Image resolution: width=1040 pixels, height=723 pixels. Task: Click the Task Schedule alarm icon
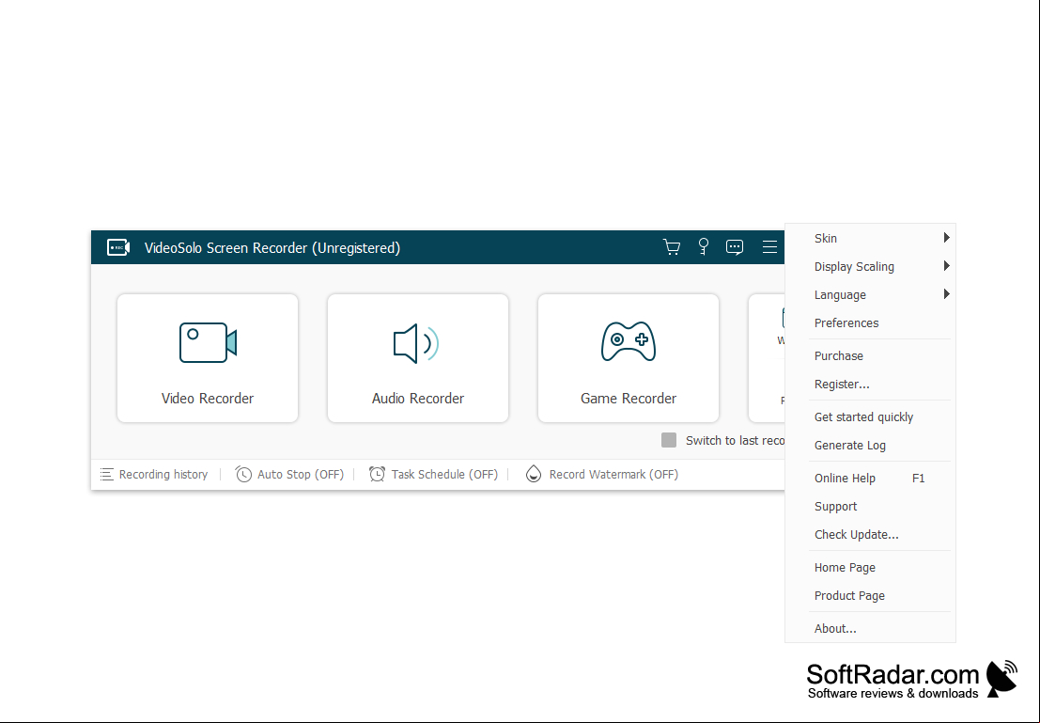point(377,474)
